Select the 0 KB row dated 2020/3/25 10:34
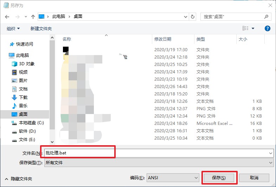 coord(162,138)
